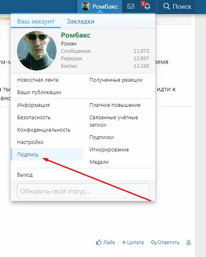Click the Сообщения count 11.973
The image size is (206, 257).
141,51
